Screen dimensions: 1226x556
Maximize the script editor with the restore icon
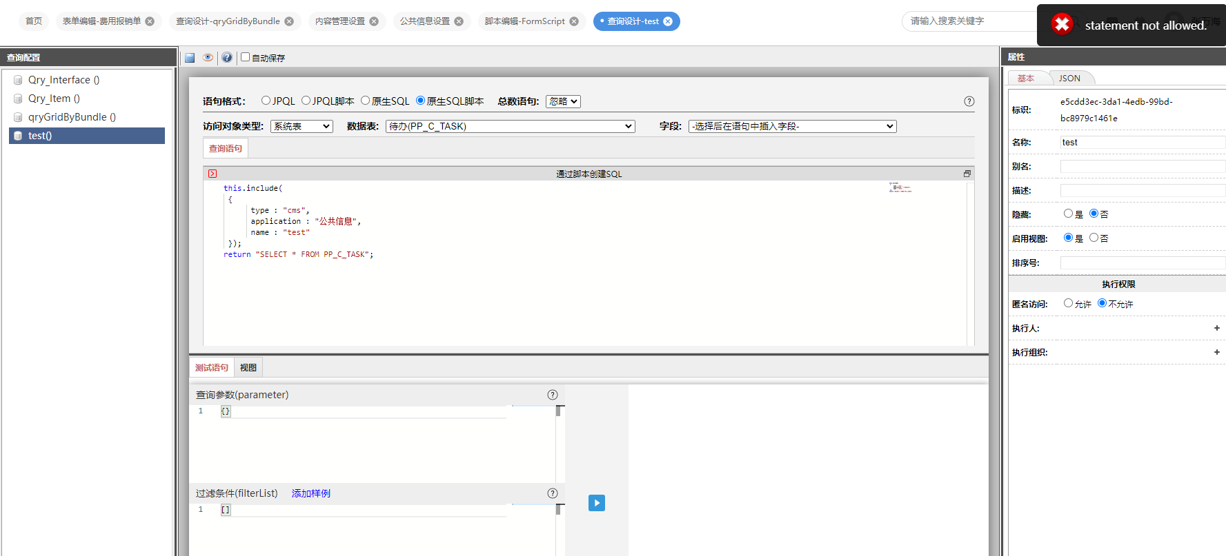967,174
